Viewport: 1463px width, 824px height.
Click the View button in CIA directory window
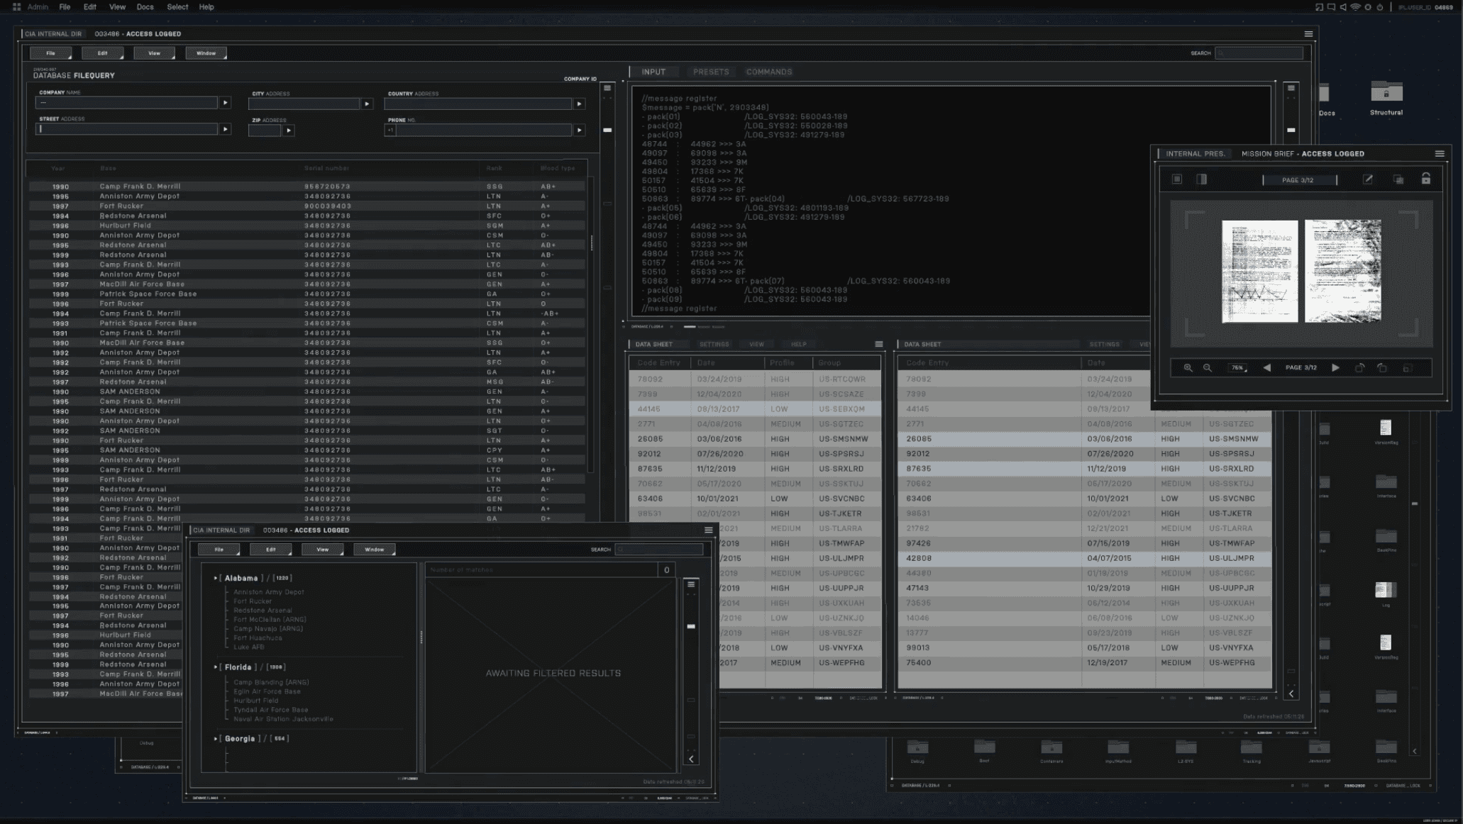(322, 550)
